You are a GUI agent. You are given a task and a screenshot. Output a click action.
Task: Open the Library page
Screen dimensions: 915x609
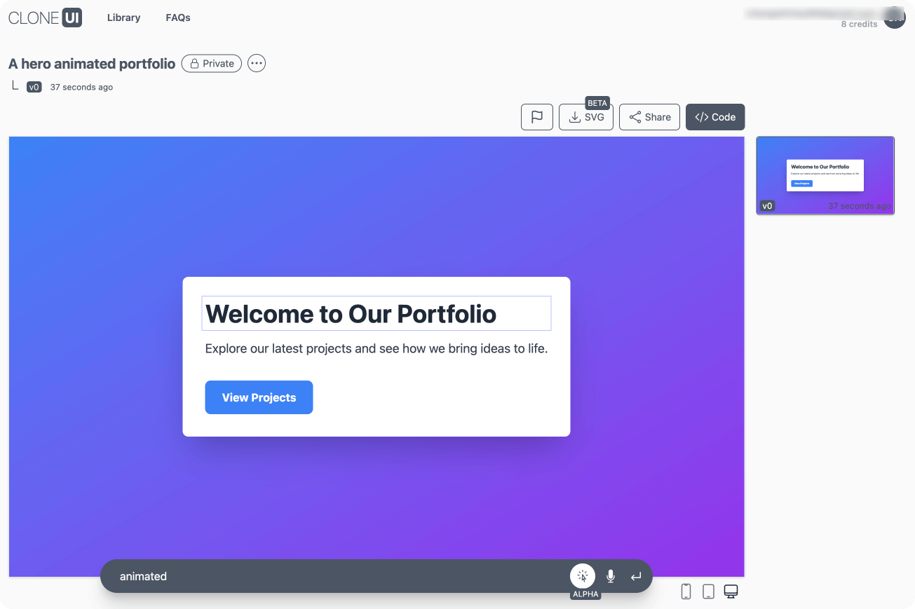click(x=123, y=18)
